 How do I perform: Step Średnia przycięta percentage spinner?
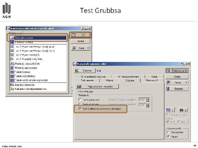click(148, 100)
